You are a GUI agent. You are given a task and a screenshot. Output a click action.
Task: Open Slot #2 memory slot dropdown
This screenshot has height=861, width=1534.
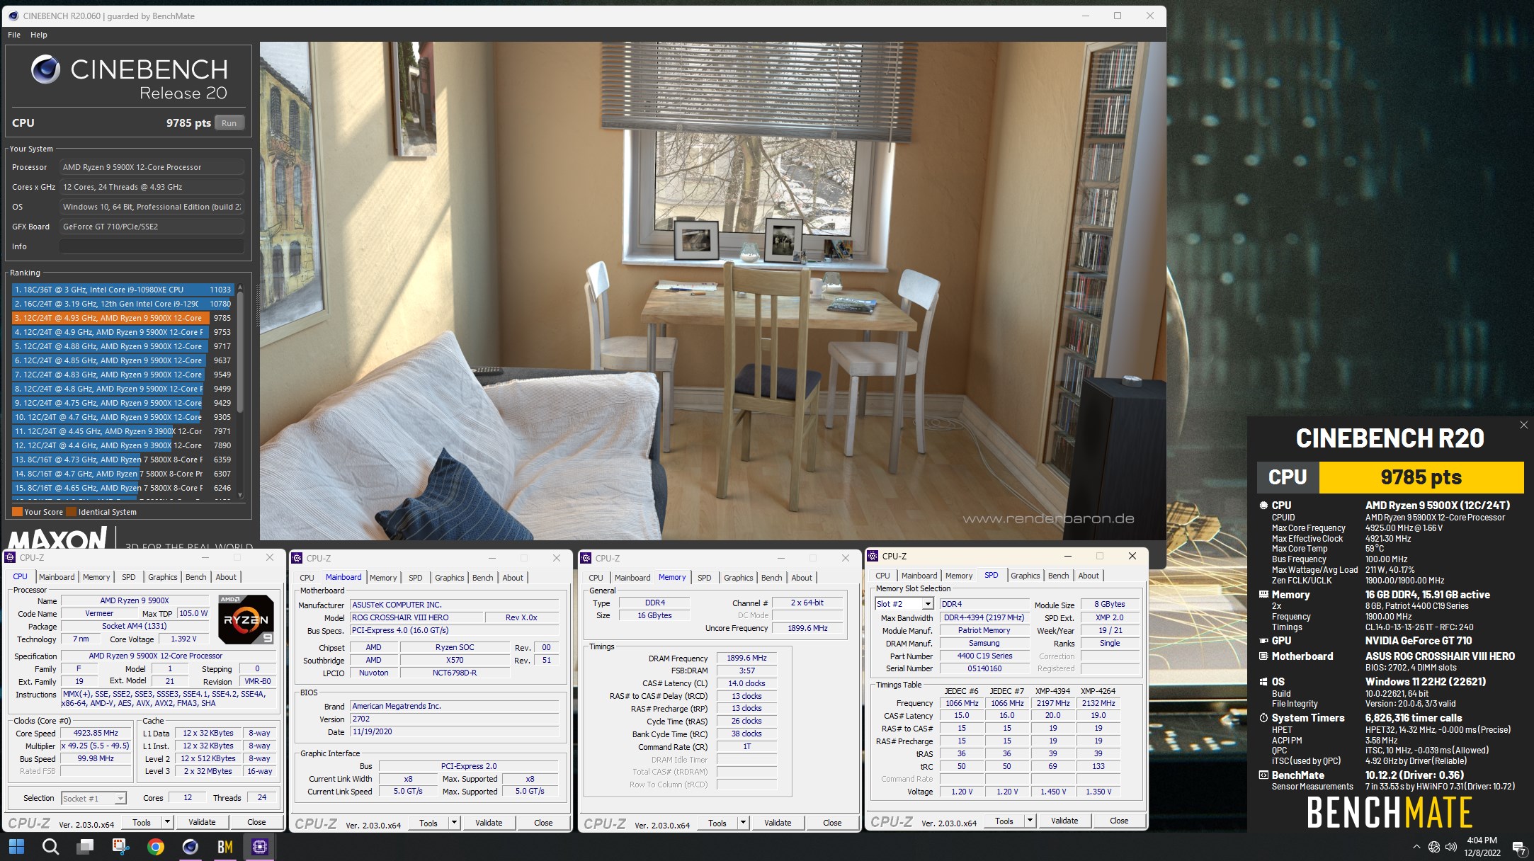(927, 604)
